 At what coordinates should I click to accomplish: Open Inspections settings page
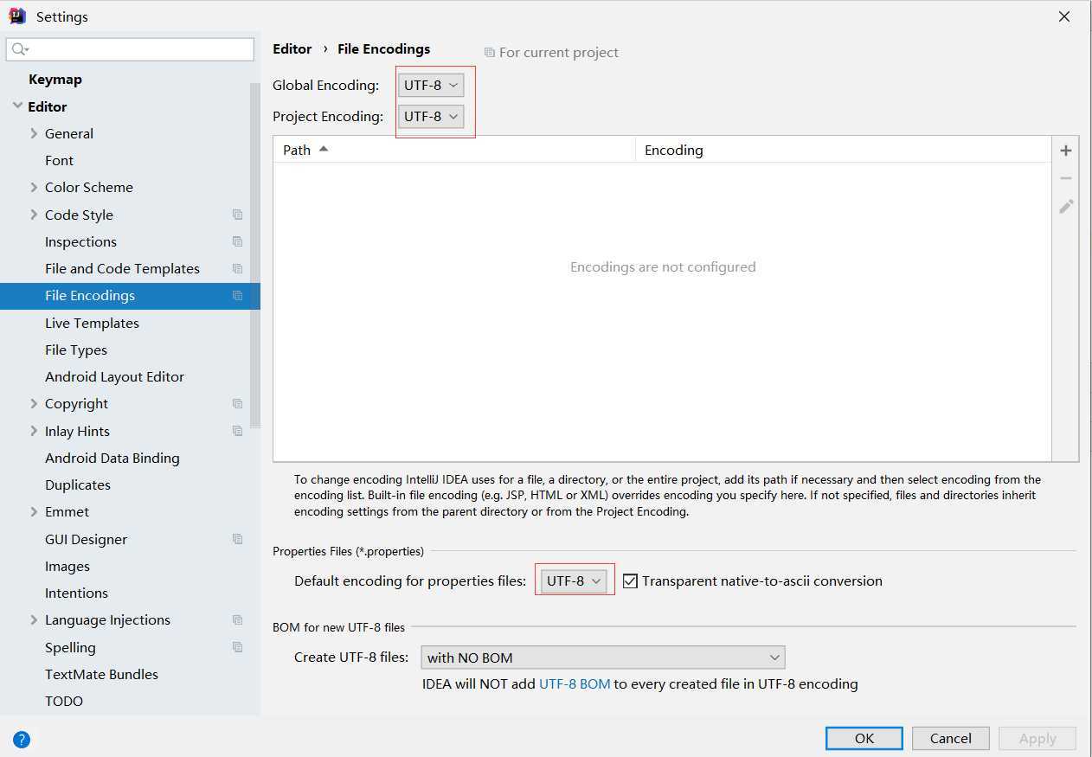tap(80, 241)
